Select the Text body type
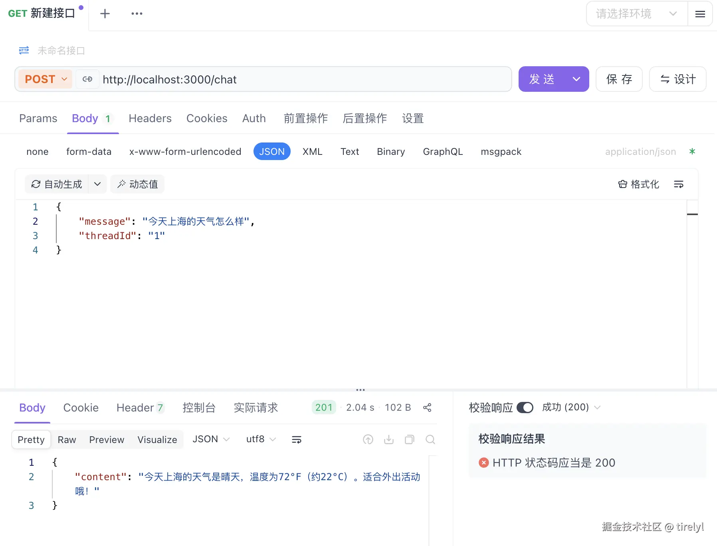 point(350,152)
